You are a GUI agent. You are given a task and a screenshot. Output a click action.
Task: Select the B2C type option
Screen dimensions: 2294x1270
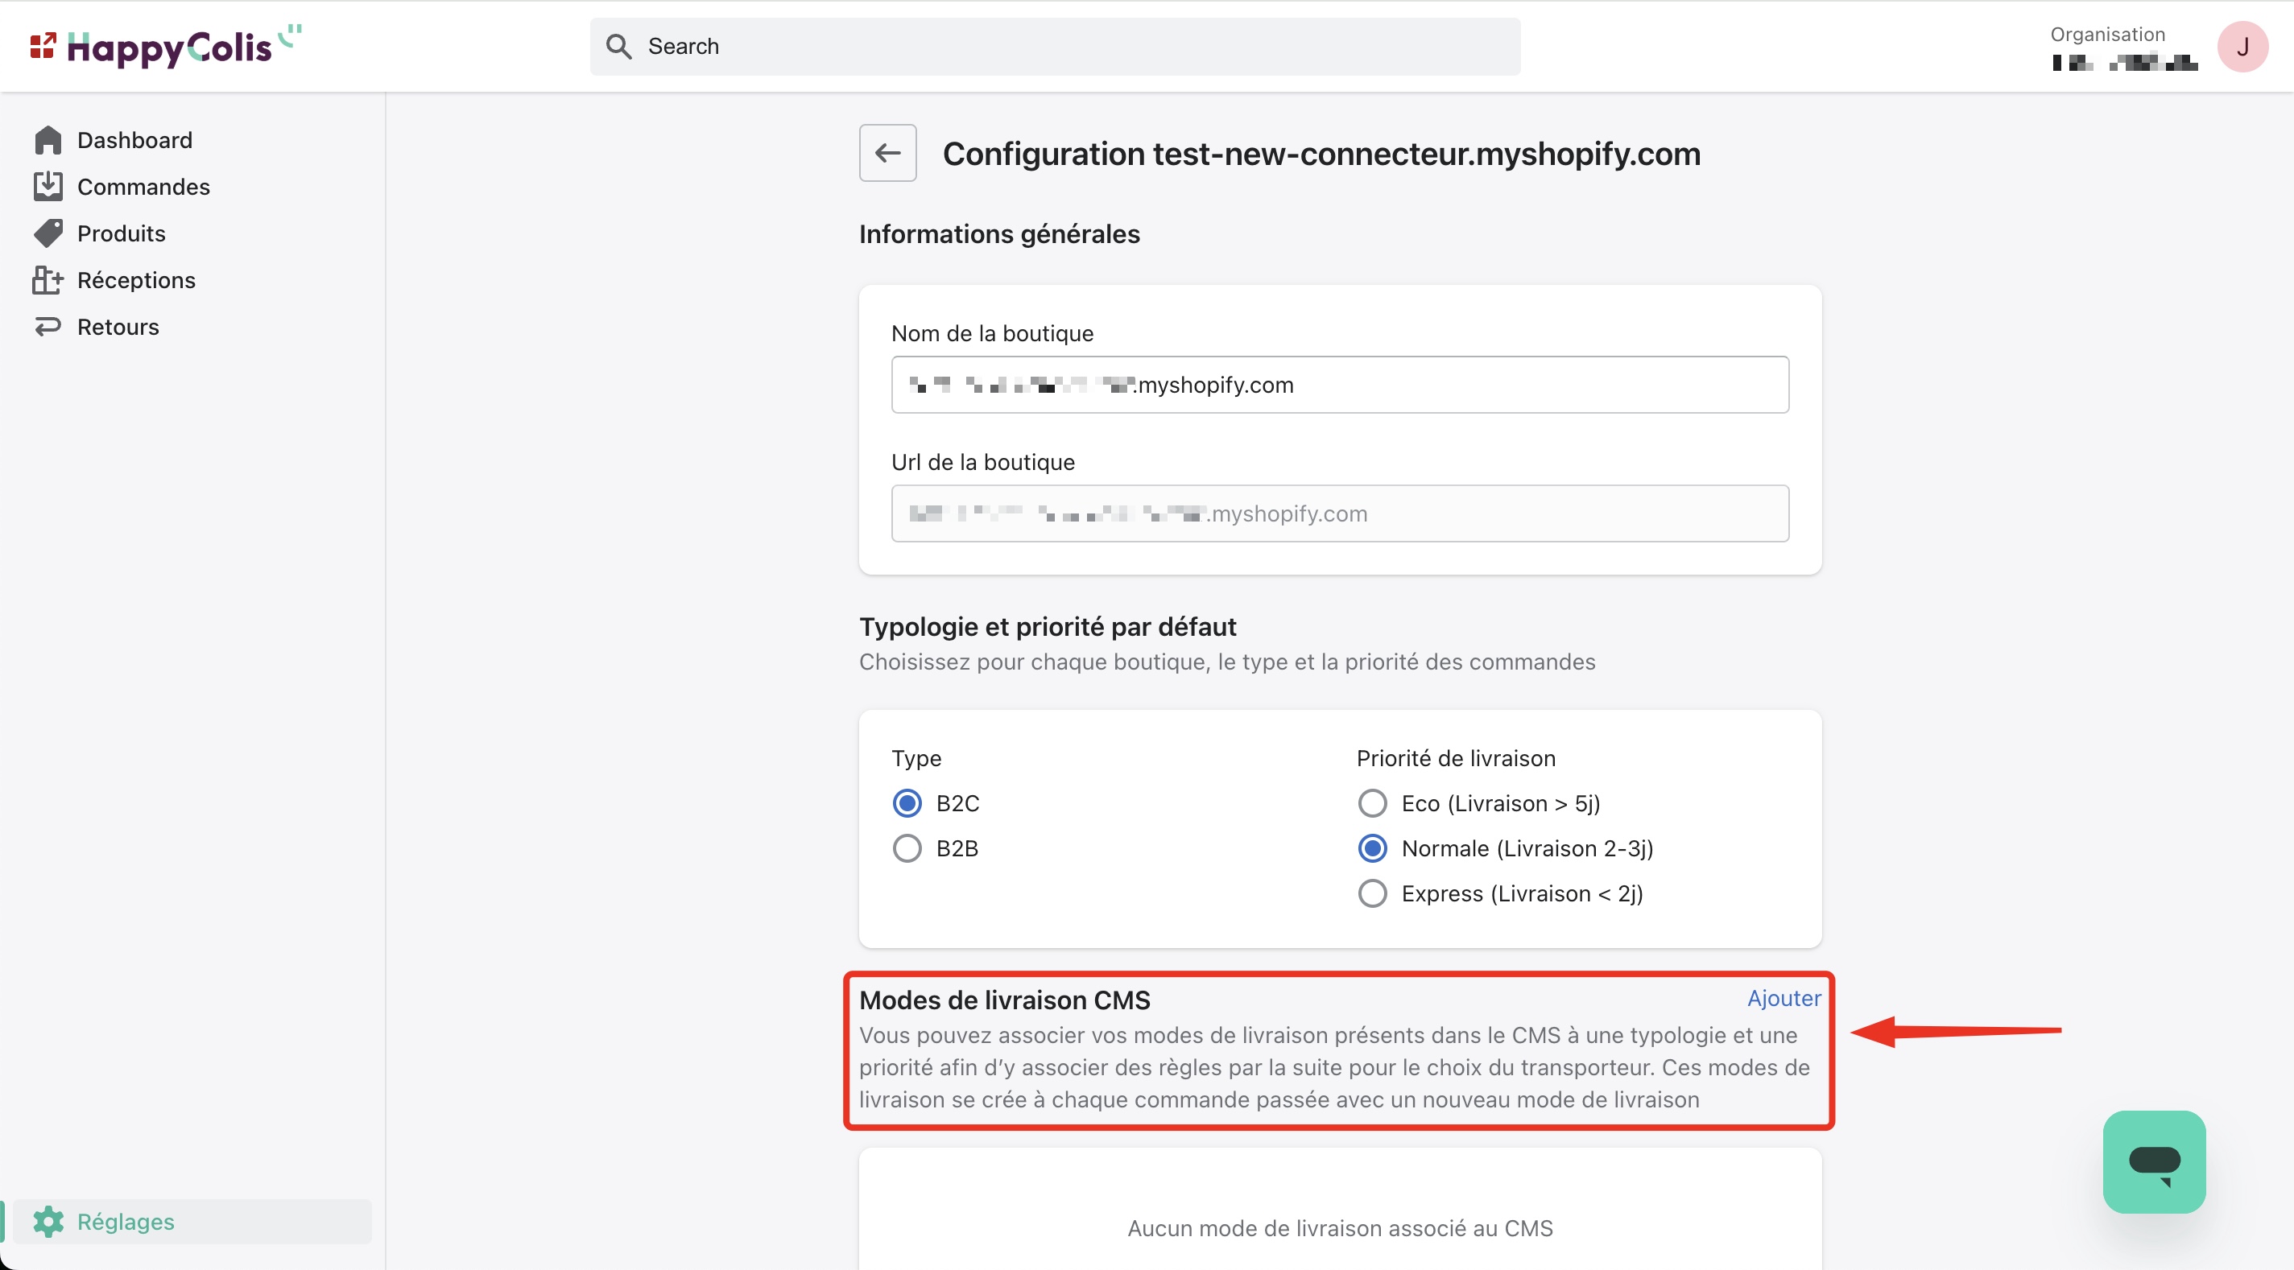pyautogui.click(x=907, y=802)
